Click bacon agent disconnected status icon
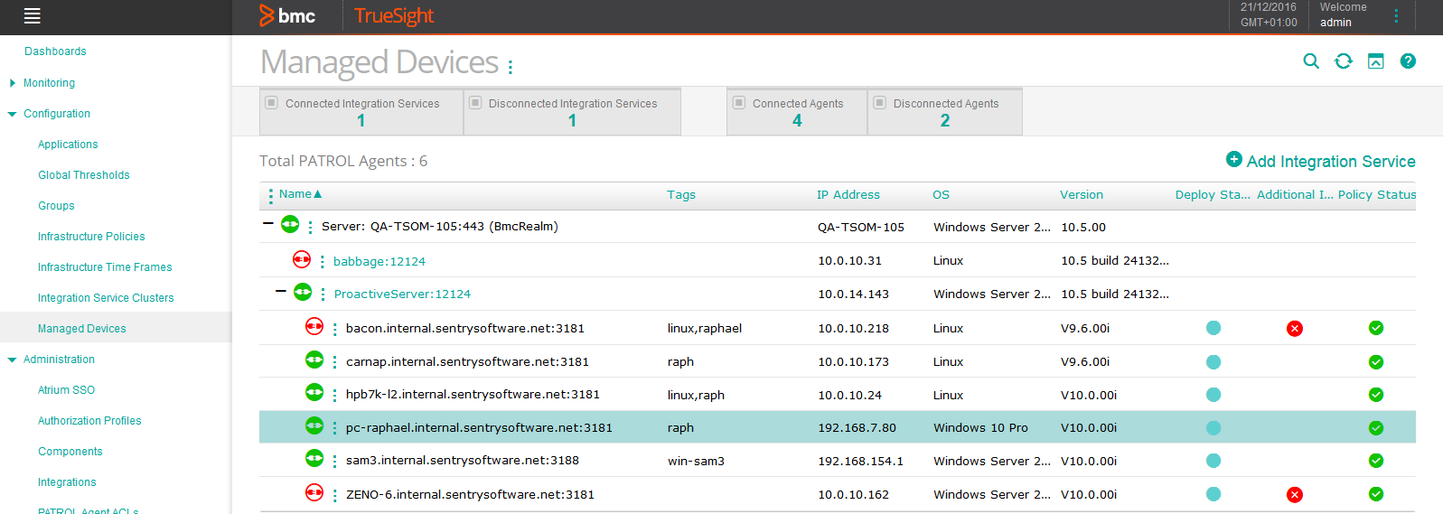Viewport: 1443px width, 514px height. click(314, 326)
